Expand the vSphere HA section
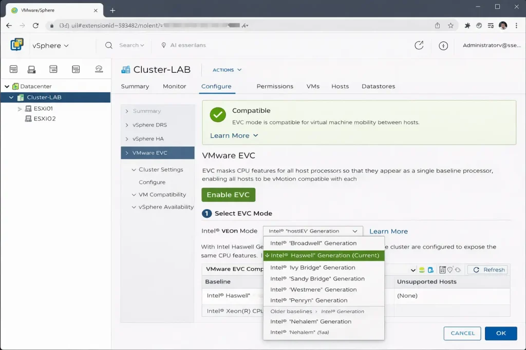This screenshot has width=526, height=350. 127,139
